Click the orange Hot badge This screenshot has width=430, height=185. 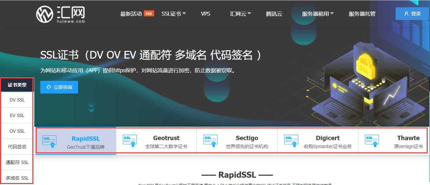coord(149,14)
